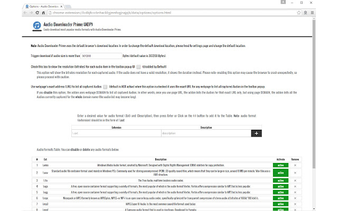Add the new format with the plus button
This screenshot has height=211, width=338.
click(x=256, y=133)
